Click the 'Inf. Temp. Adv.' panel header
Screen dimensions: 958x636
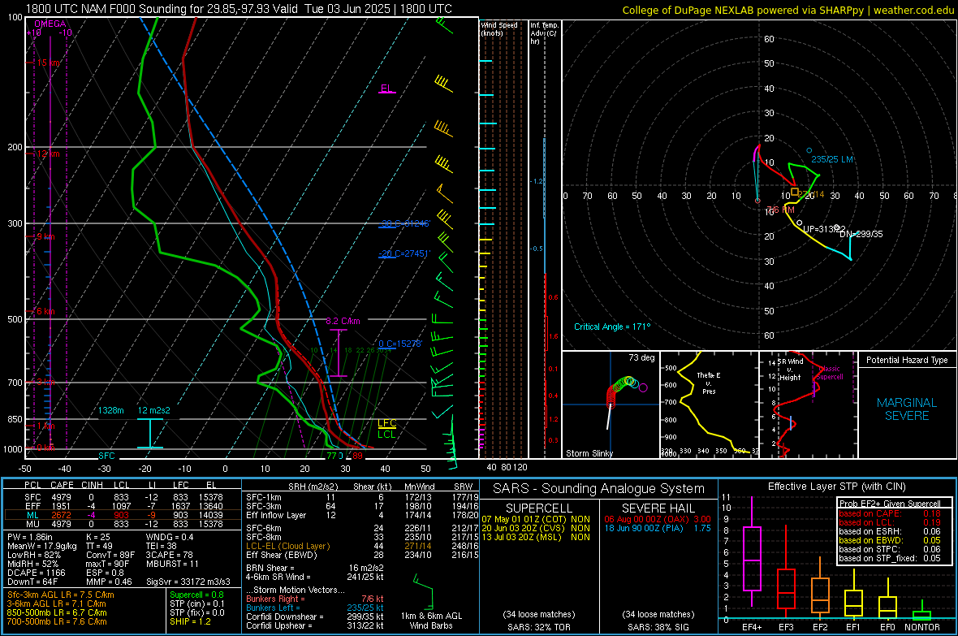(x=544, y=33)
